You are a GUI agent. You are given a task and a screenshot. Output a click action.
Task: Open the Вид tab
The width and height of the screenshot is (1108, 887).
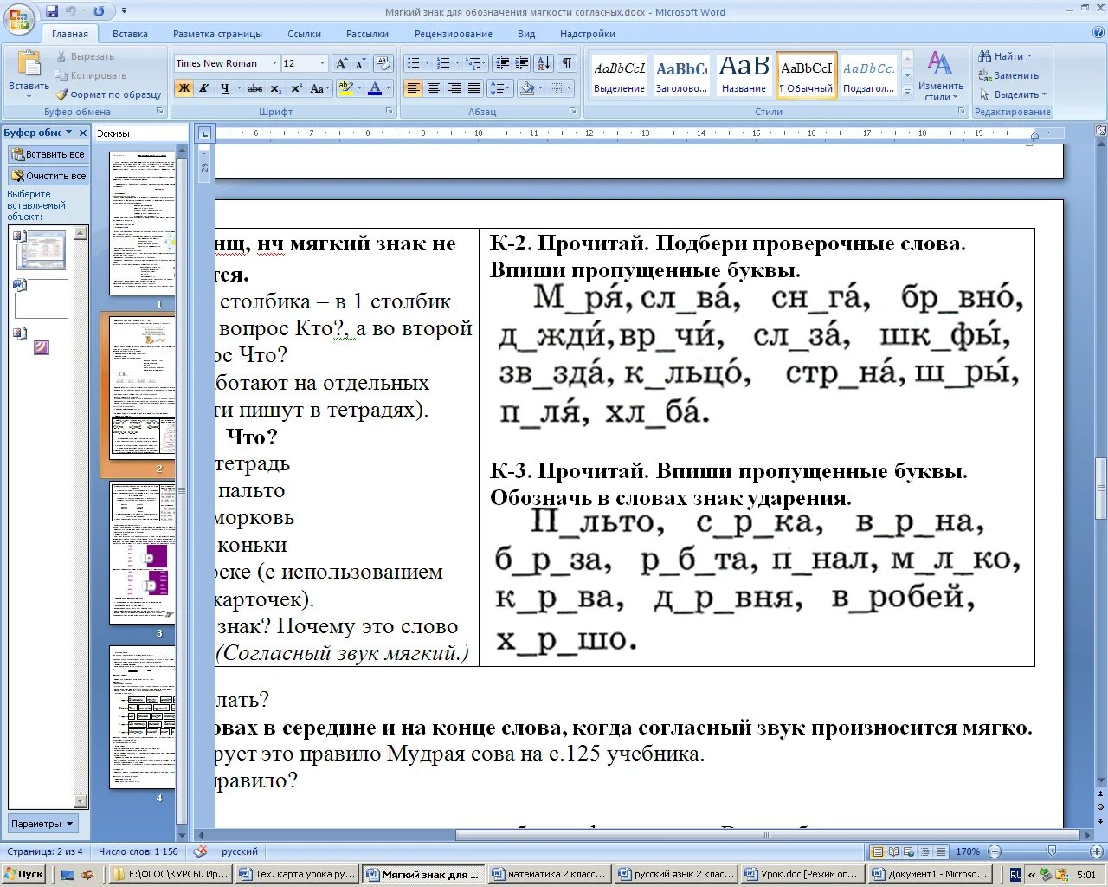(526, 34)
